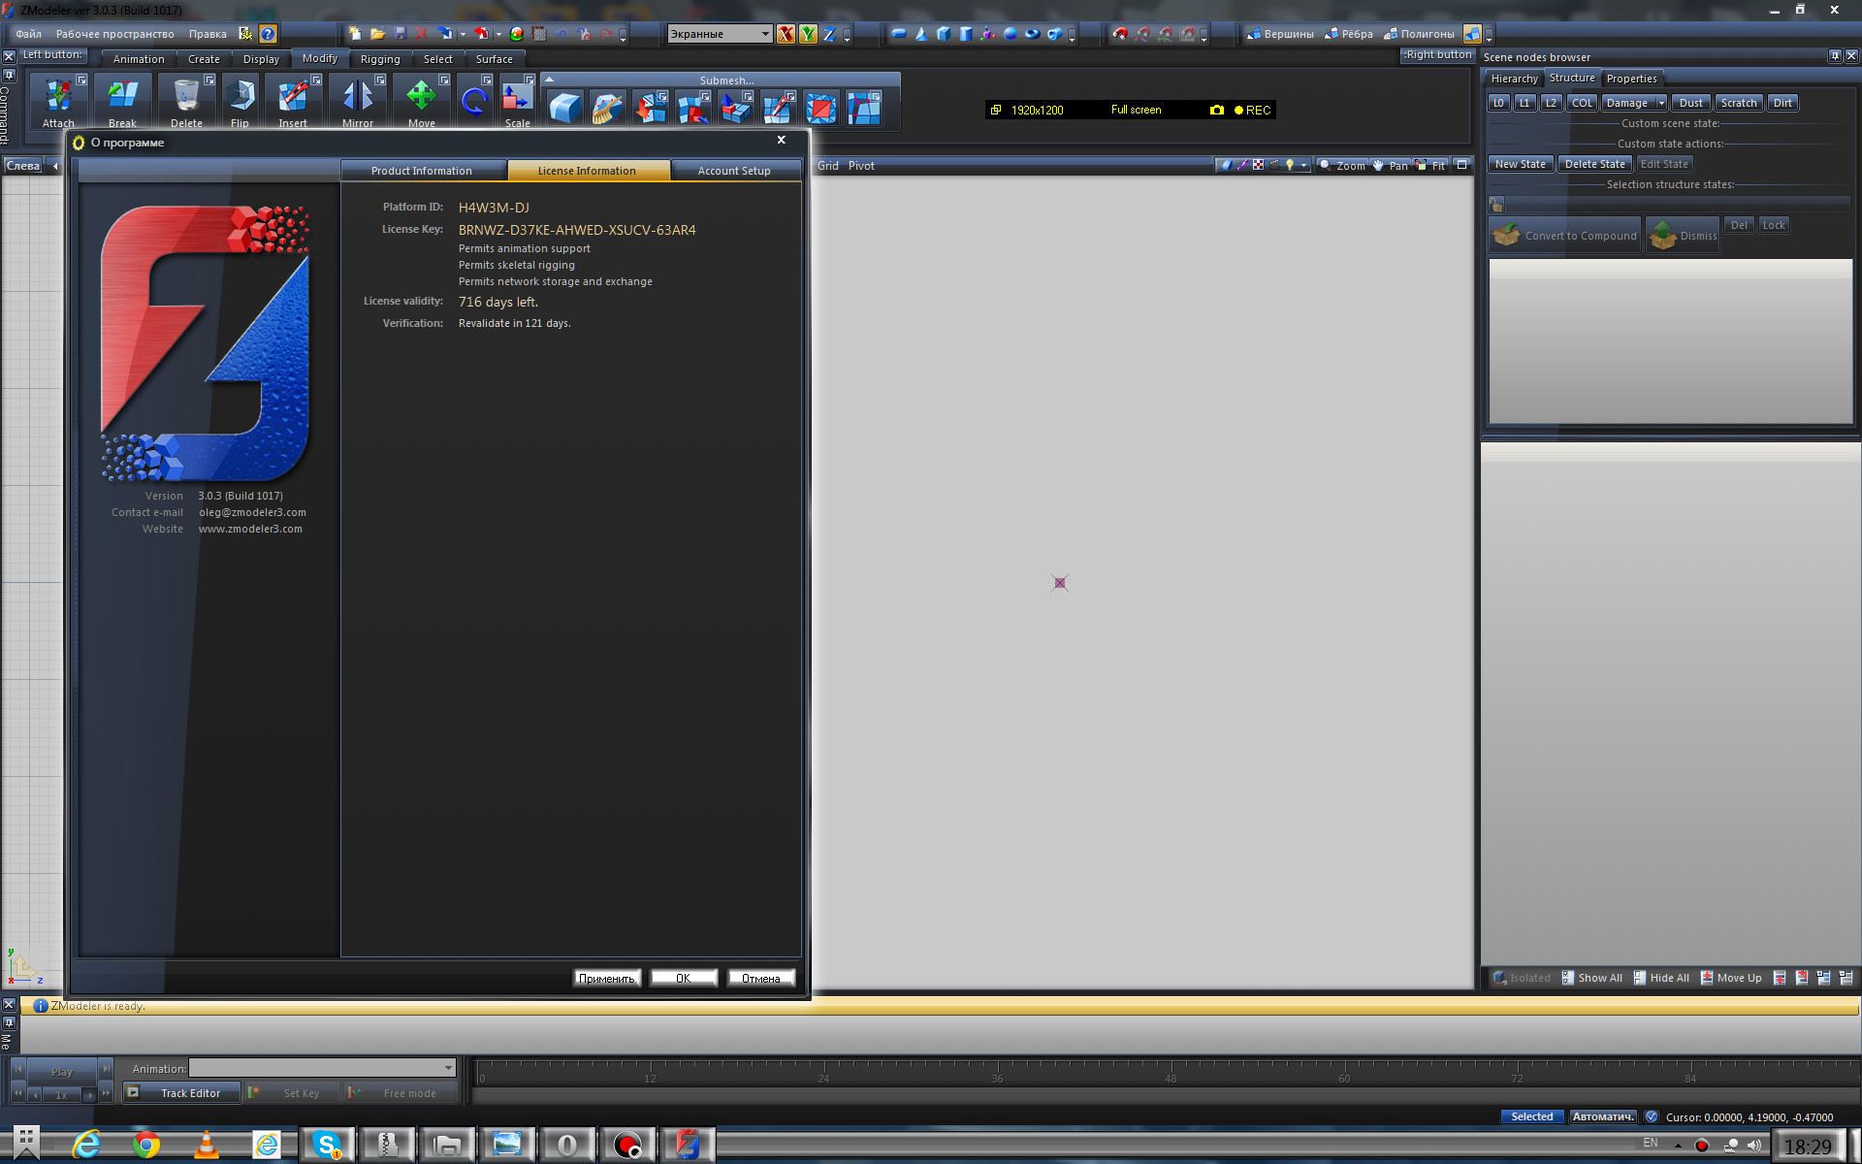This screenshot has width=1862, height=1164.
Task: Select the Scale tool icon
Action: click(x=517, y=97)
